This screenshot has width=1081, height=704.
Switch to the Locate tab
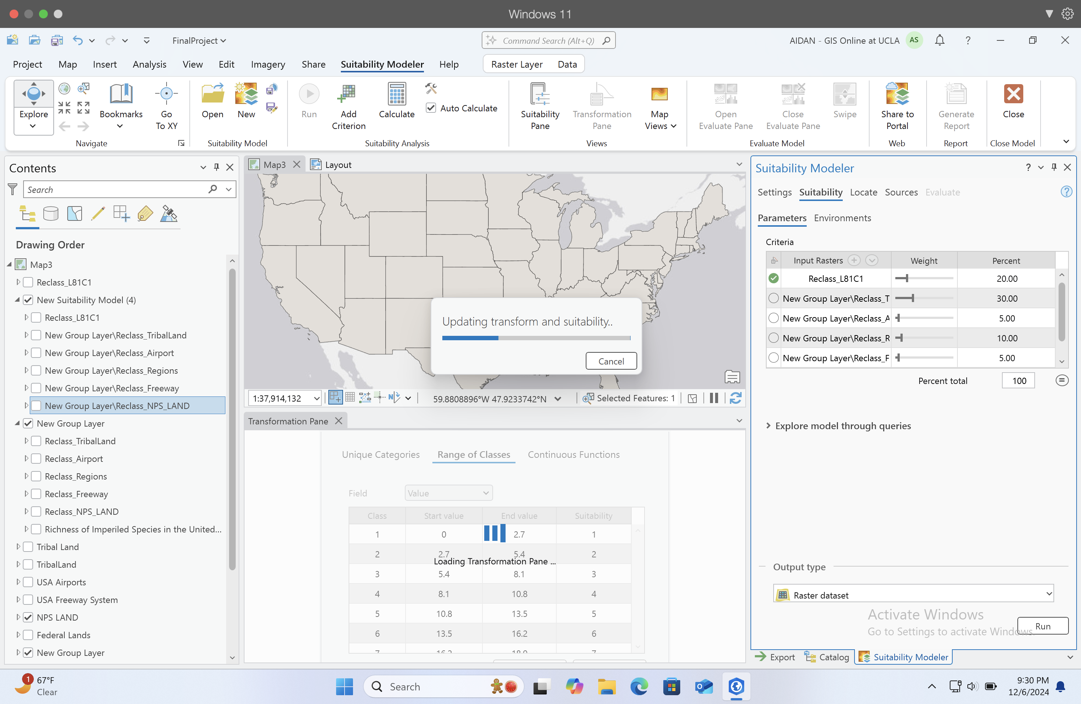tap(863, 192)
